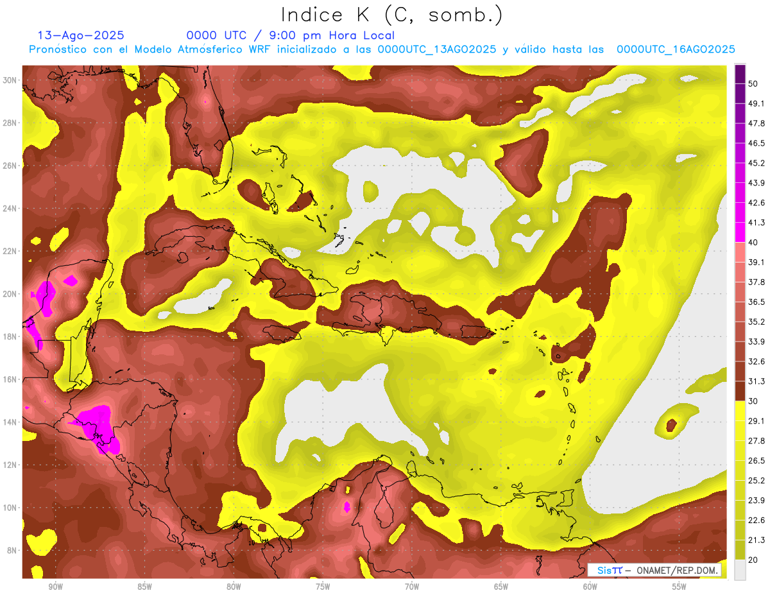Image resolution: width=770 pixels, height=595 pixels.
Task: Click the colorbar value "25.2"
Action: pos(757,481)
